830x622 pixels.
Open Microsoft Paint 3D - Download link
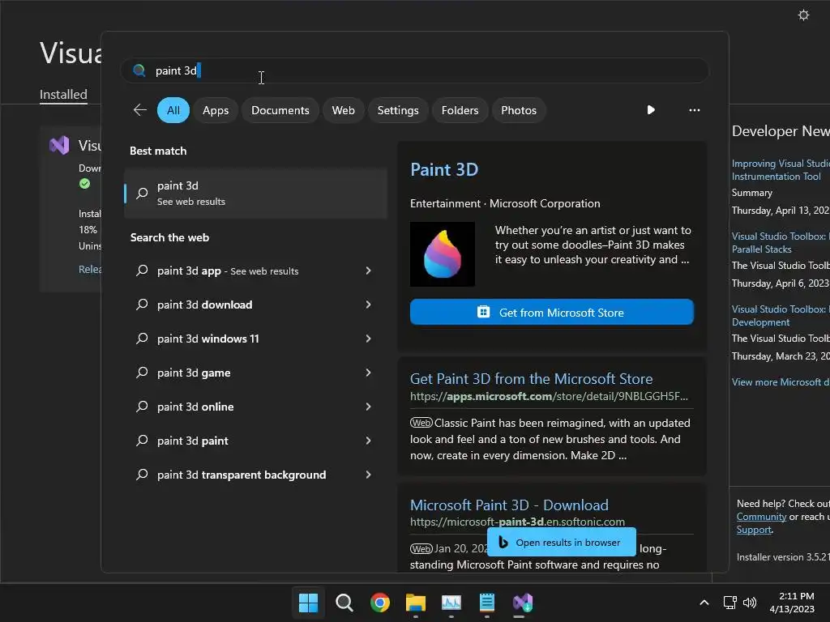[509, 505]
